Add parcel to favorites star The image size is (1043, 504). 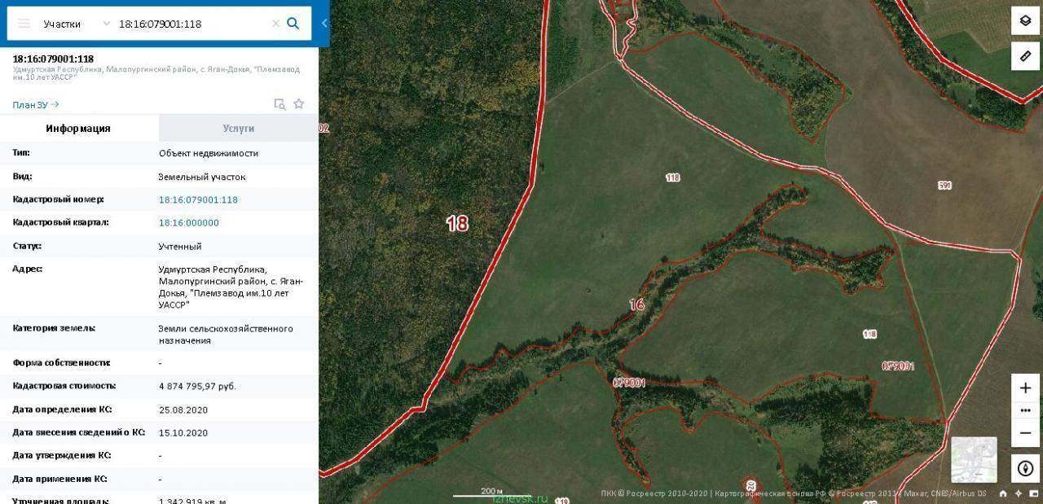pyautogui.click(x=299, y=104)
